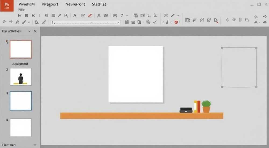Open the Pivagport tab
Image resolution: width=269 pixels, height=148 pixels.
click(x=50, y=4)
